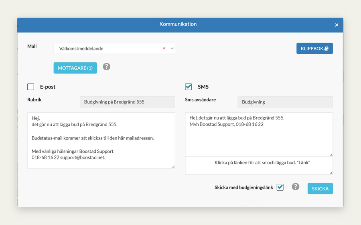
Task: Close the Kommunikation dialog with the X
Action: 337,25
